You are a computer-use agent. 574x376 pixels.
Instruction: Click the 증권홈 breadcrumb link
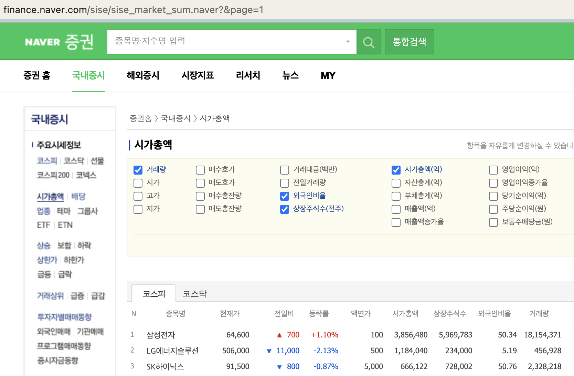(x=140, y=118)
